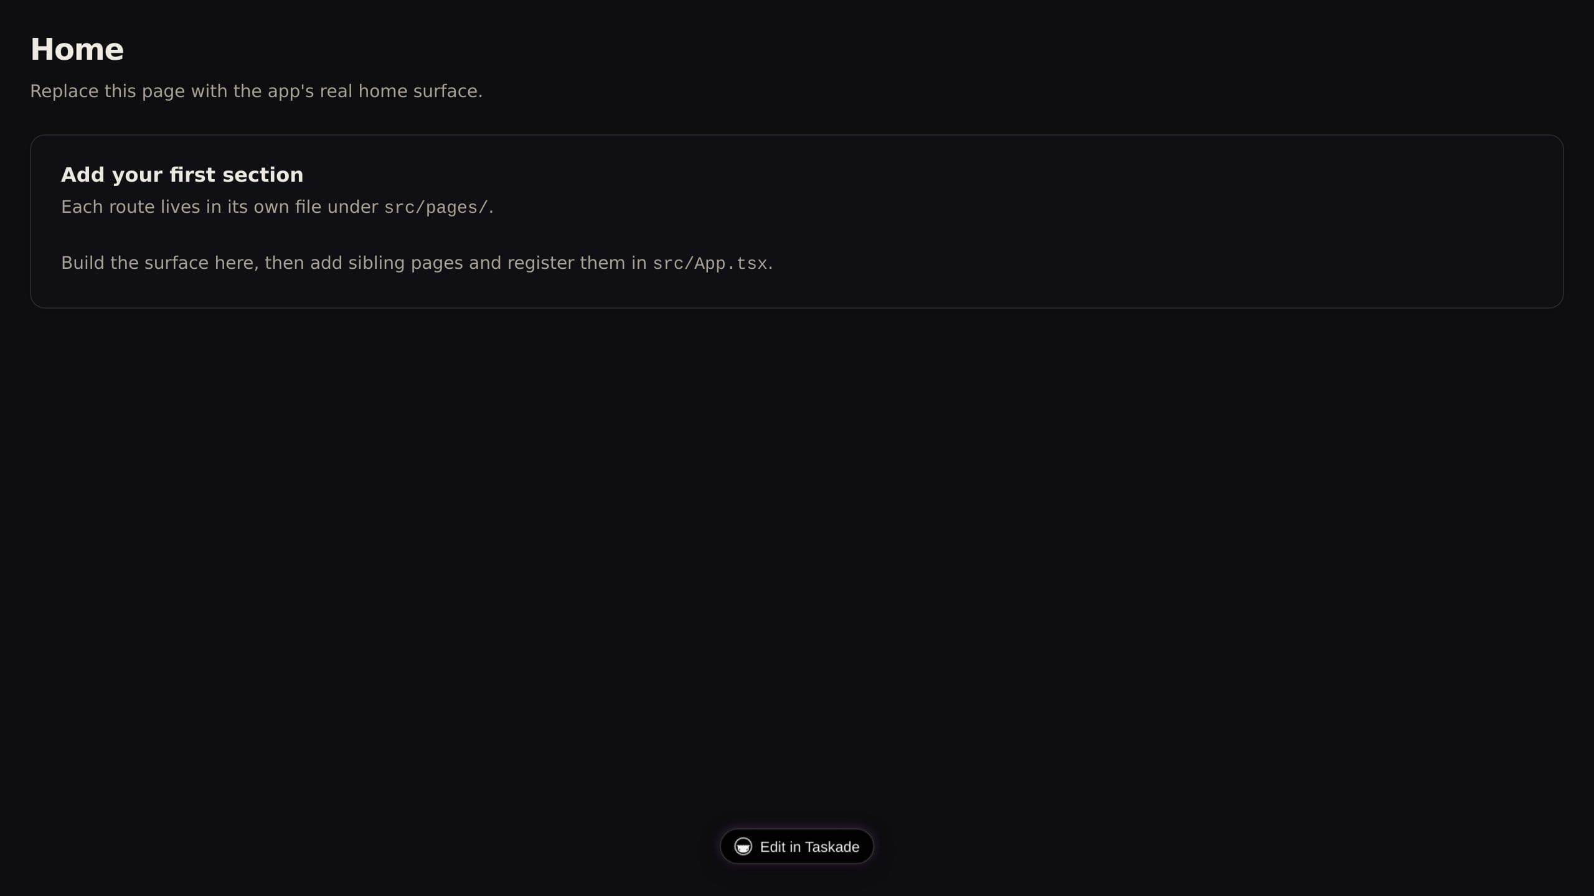1594x896 pixels.
Task: Click the "Each route lives in its own file" sentence
Action: click(x=277, y=207)
